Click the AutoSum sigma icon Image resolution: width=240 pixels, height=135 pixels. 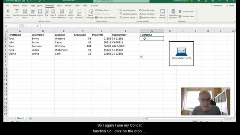point(17,11)
